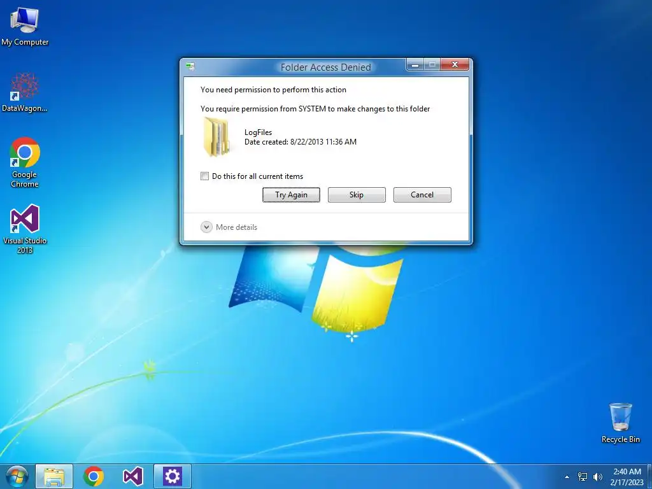Close the Folder Access Denied dialog

(x=455, y=64)
